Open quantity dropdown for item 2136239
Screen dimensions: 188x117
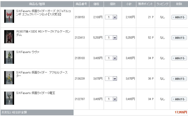pos(111,79)
